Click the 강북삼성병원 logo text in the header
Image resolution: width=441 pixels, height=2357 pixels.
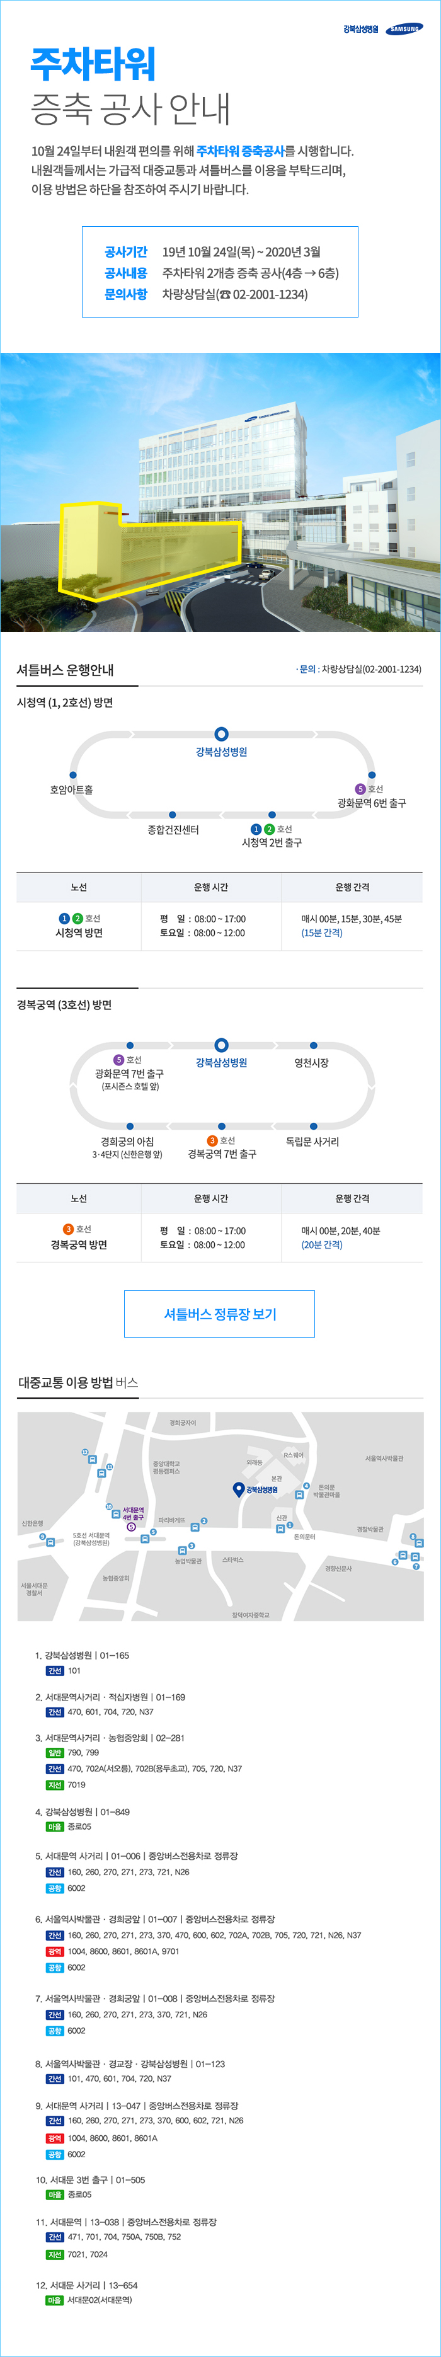tap(360, 29)
